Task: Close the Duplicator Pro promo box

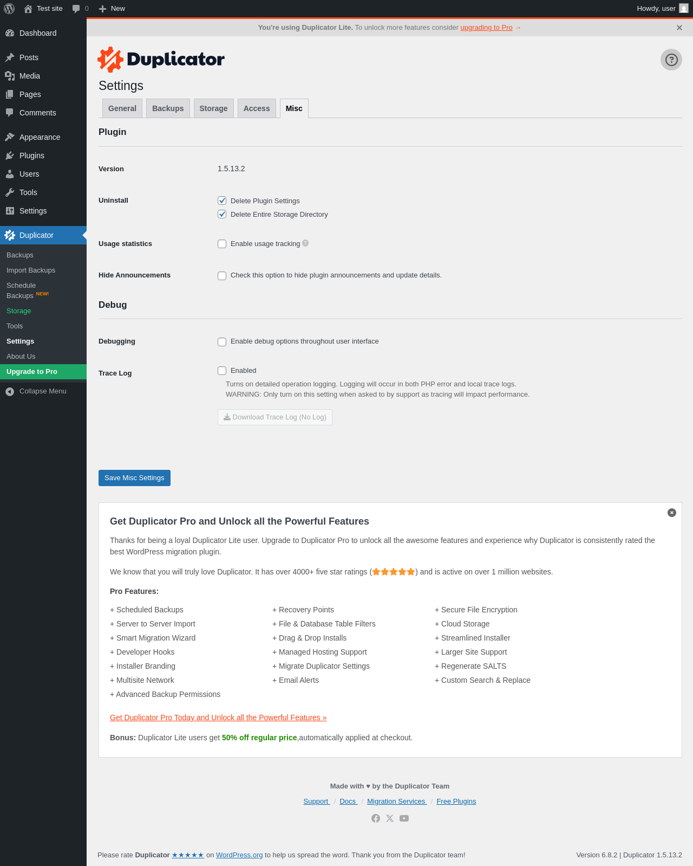Action: [672, 513]
